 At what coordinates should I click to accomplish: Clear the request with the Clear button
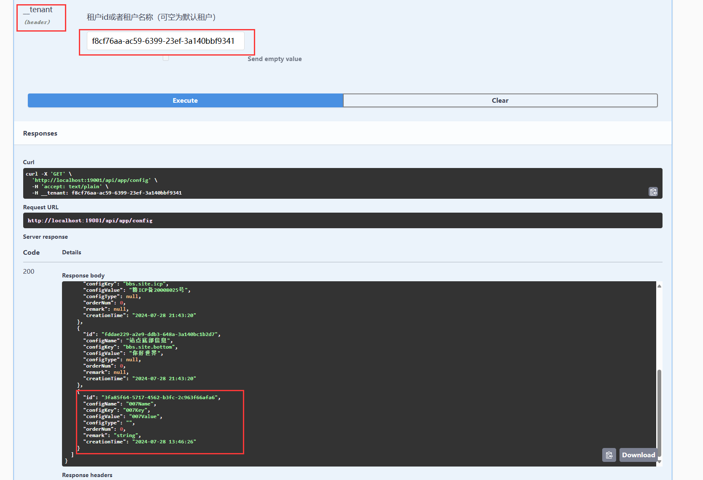(500, 101)
